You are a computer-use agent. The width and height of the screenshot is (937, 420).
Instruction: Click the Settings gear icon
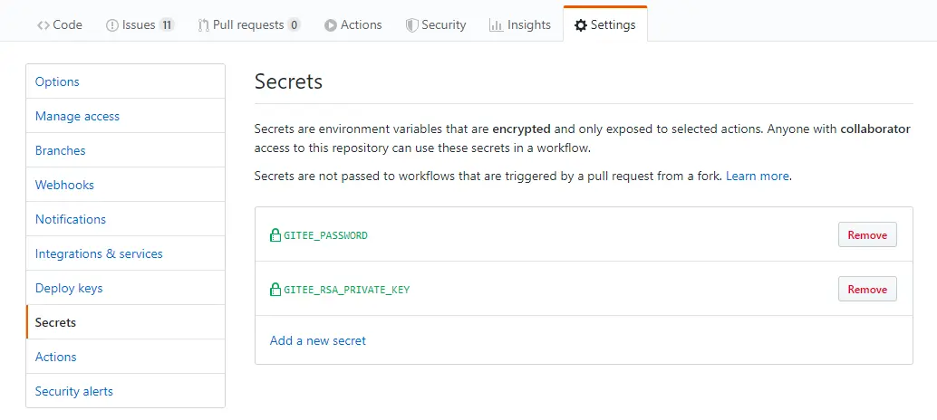click(581, 25)
